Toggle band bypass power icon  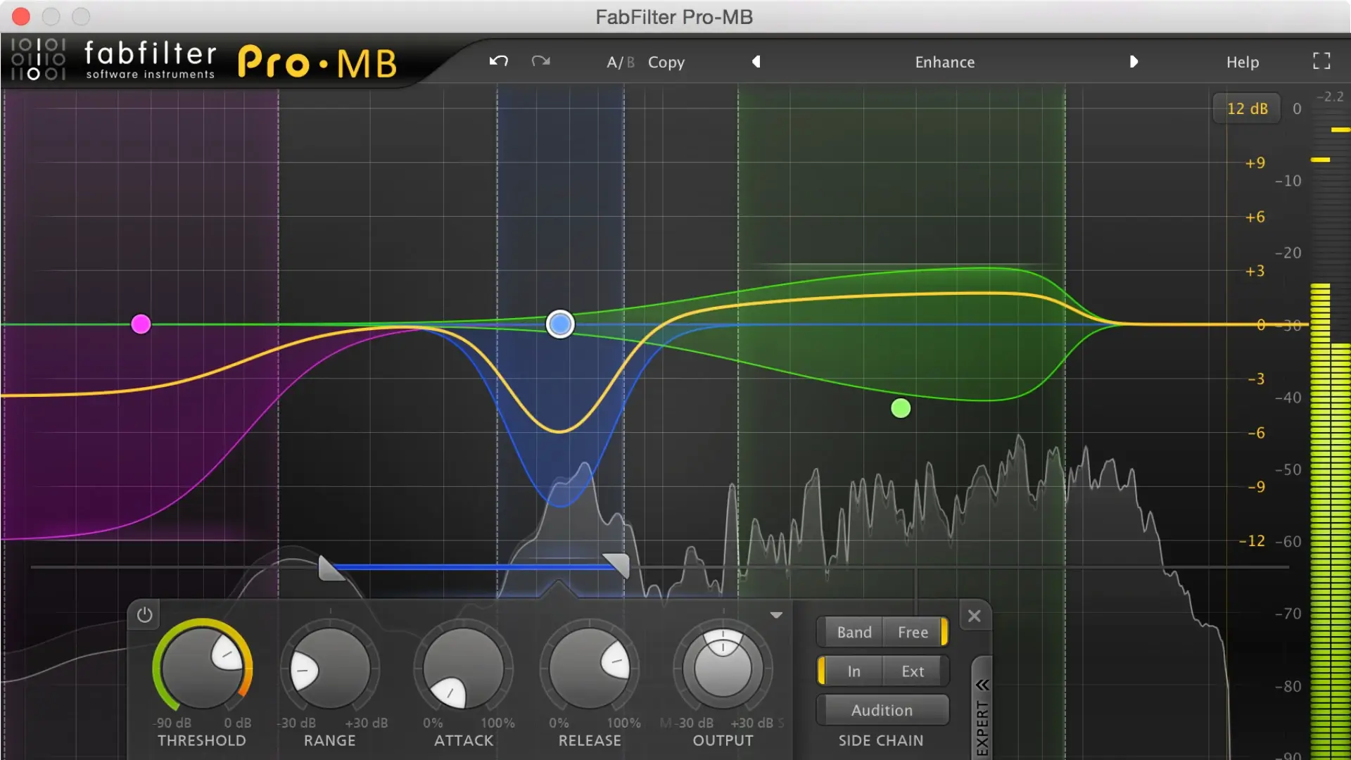point(145,614)
